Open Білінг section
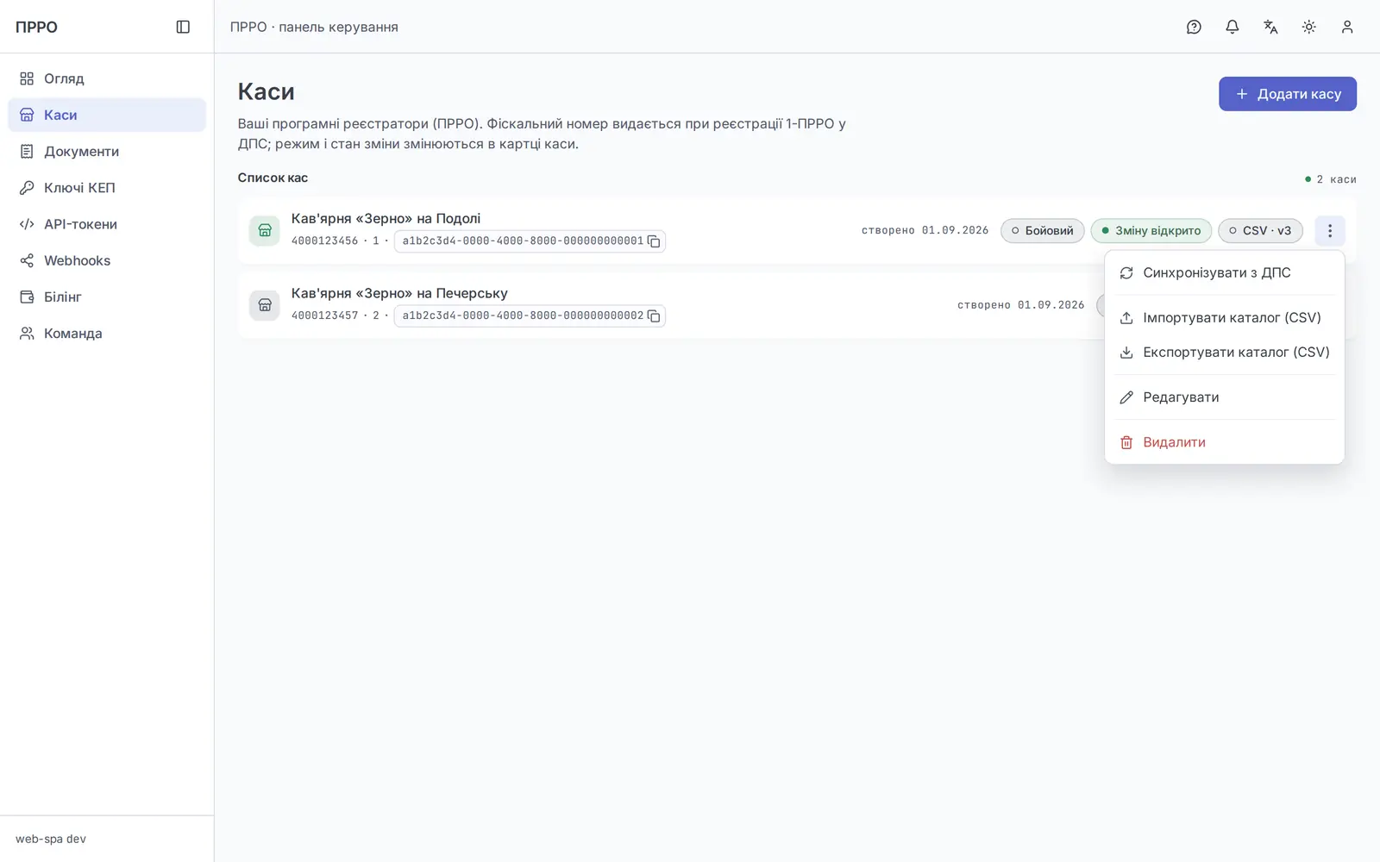This screenshot has width=1380, height=862. coord(107,297)
